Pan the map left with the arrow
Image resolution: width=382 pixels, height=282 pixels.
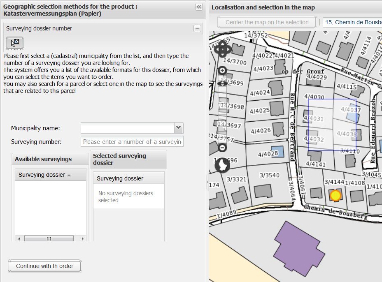[217, 49]
